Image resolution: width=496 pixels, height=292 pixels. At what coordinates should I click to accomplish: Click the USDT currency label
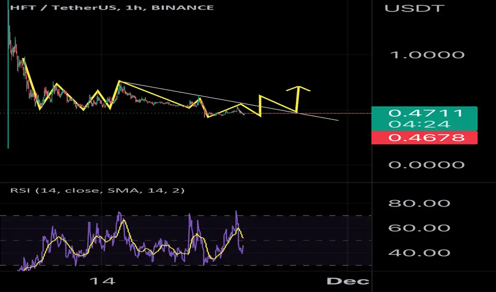pos(415,8)
